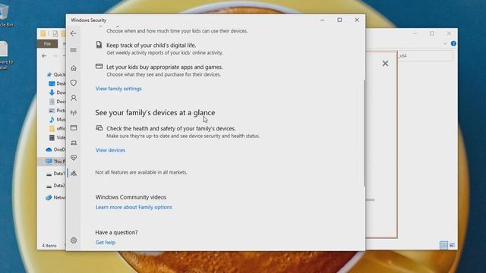Select Desktop in File Explorer navigation
This screenshot has height=273, width=486.
pyautogui.click(x=58, y=83)
